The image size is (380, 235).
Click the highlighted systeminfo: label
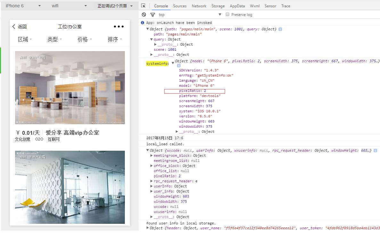[x=158, y=64]
